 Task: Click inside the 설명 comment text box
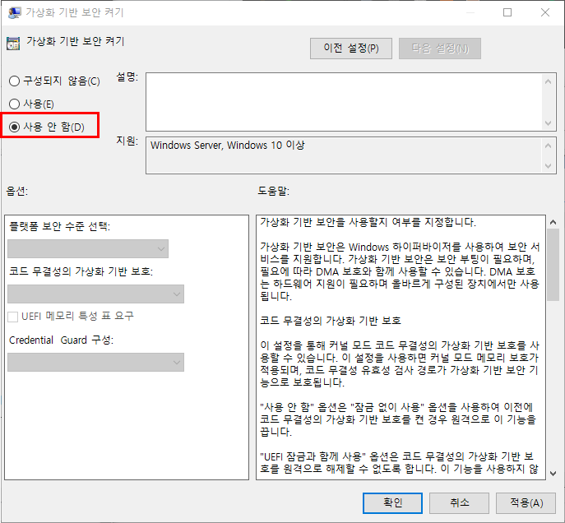(344, 102)
